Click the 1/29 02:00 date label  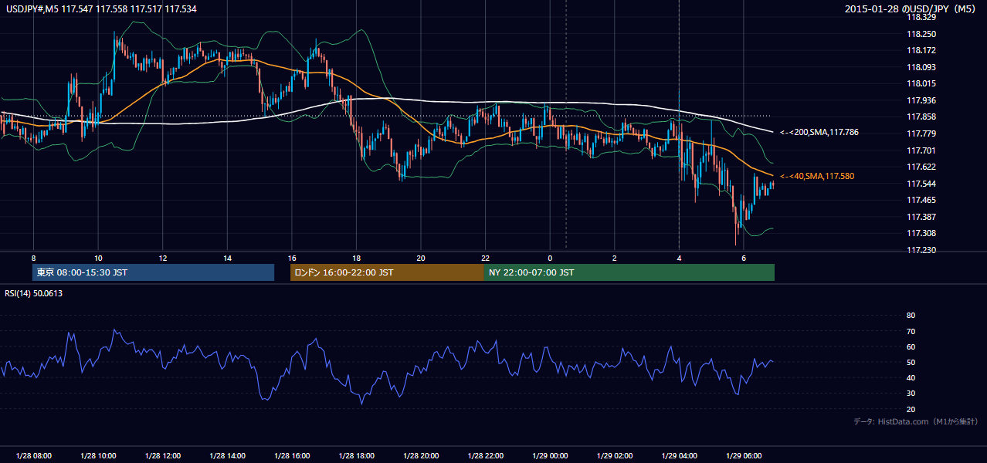click(x=615, y=456)
